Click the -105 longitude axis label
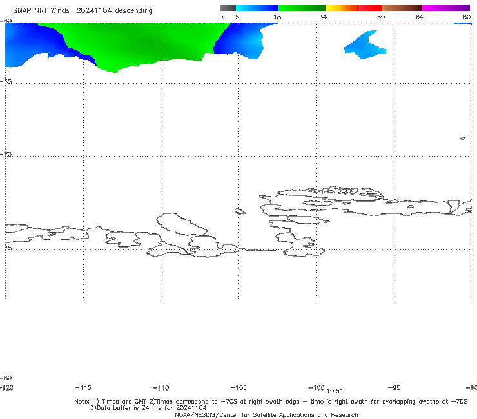Screen dimensions: 477x419 [238, 387]
